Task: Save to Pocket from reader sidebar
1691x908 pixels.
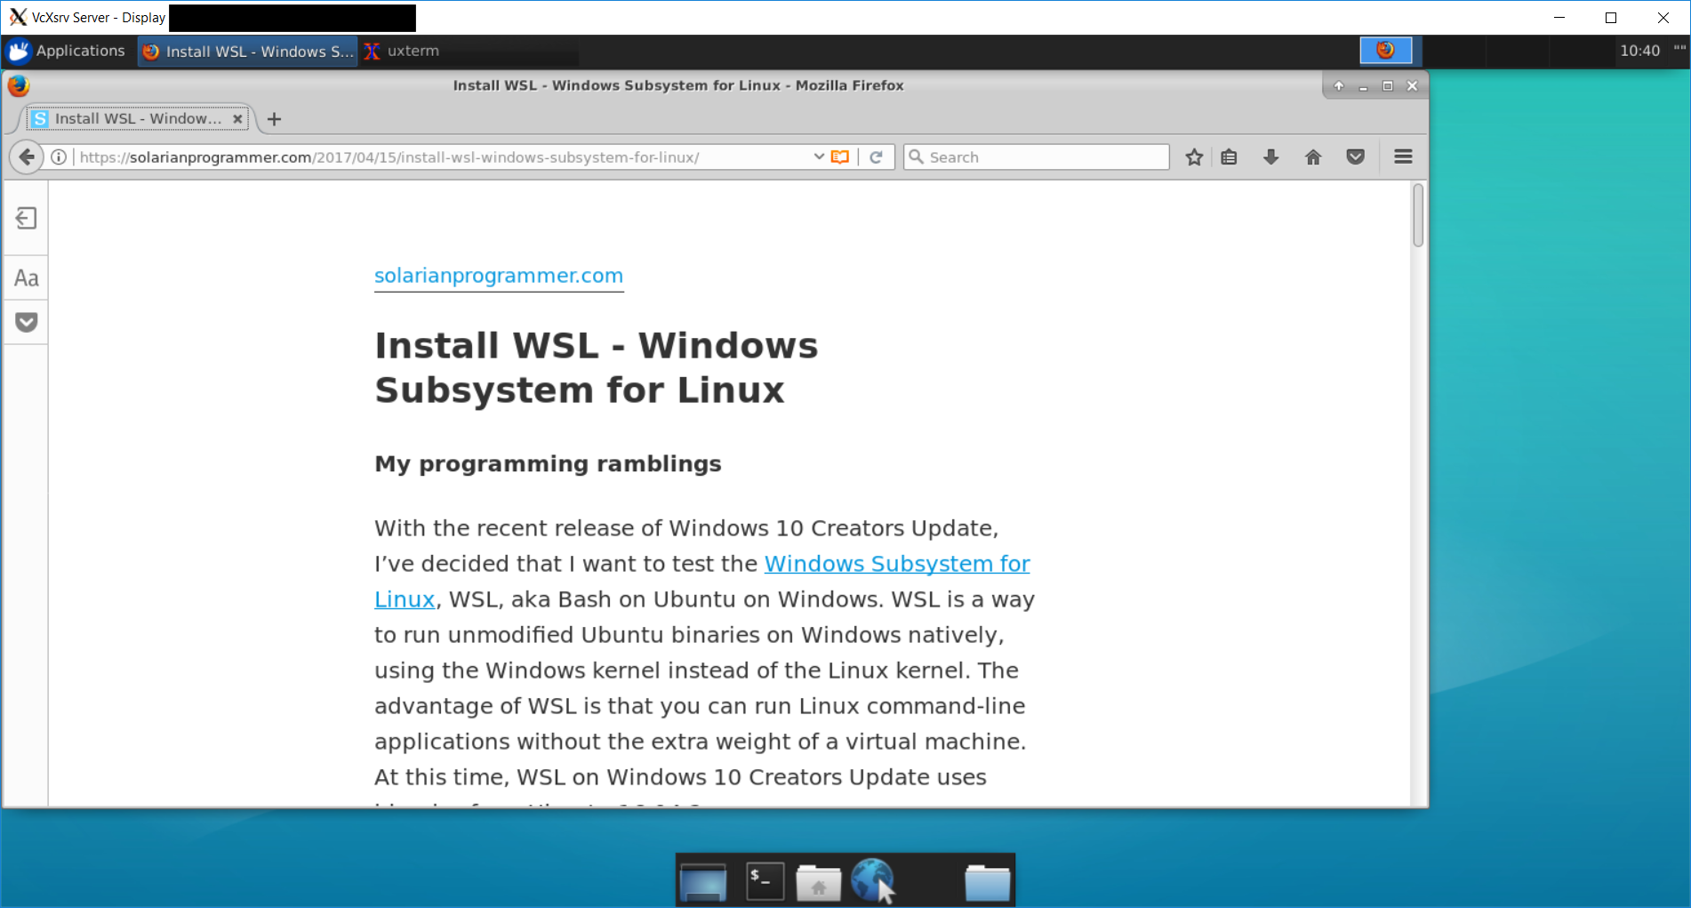Action: tap(26, 322)
